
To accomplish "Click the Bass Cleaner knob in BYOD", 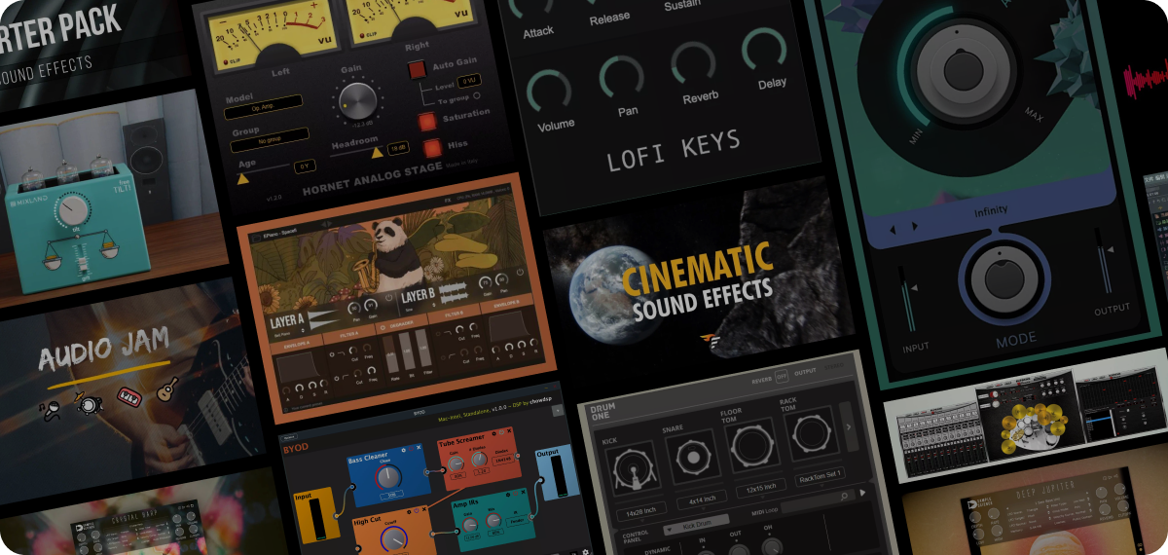I will click(389, 477).
